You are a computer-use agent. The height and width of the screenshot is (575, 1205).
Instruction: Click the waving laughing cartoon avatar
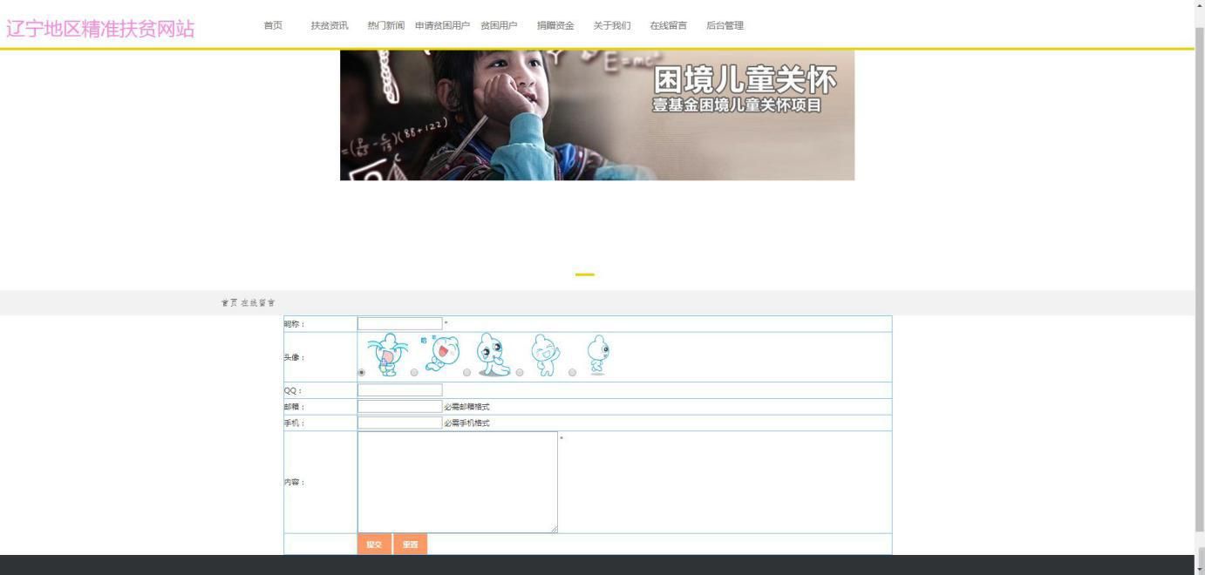[x=546, y=355]
